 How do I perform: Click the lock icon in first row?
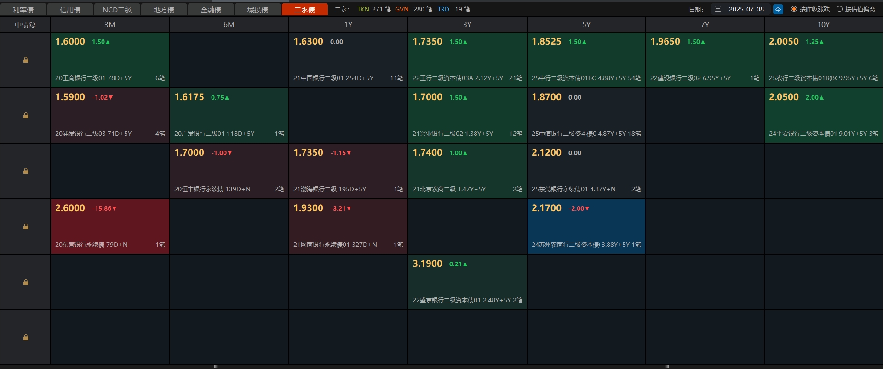click(26, 60)
